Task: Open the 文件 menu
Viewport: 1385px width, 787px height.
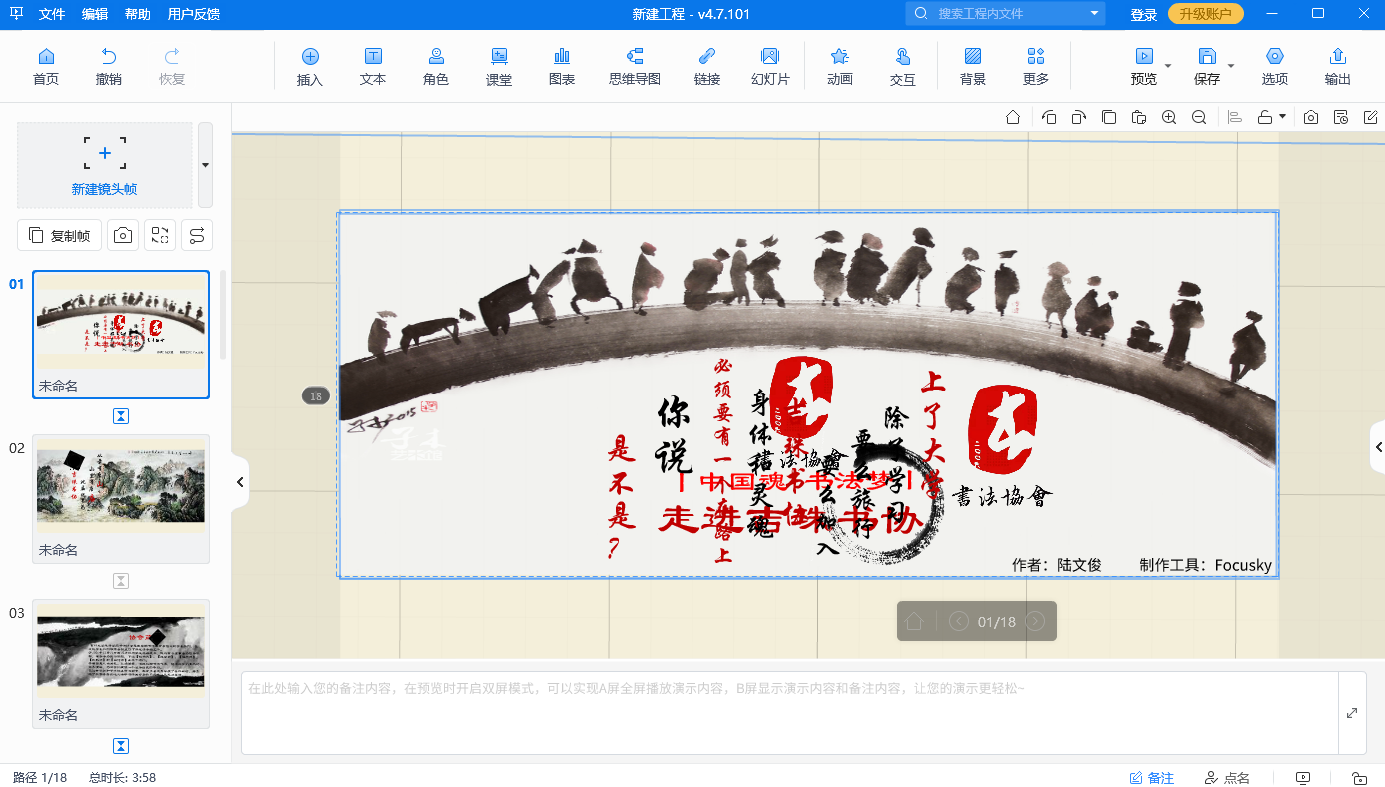Action: (x=52, y=14)
